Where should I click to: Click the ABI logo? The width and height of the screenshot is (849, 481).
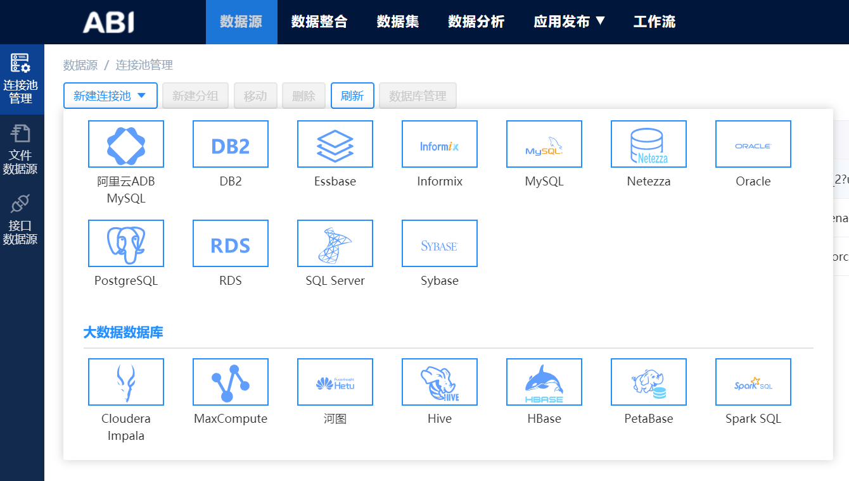tap(108, 22)
